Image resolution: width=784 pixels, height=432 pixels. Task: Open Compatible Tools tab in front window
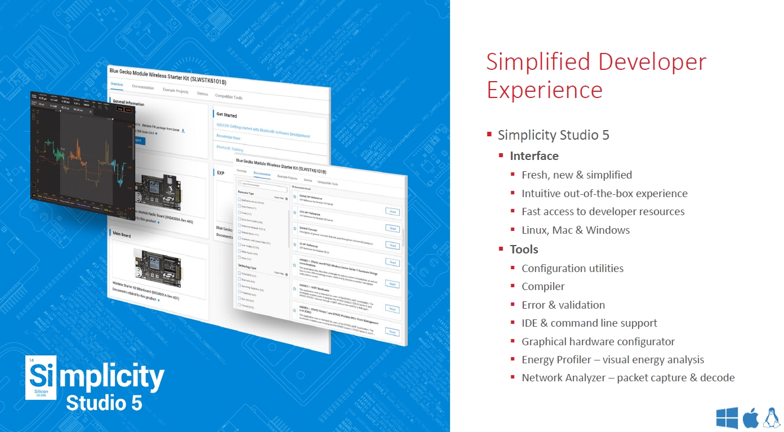328,183
